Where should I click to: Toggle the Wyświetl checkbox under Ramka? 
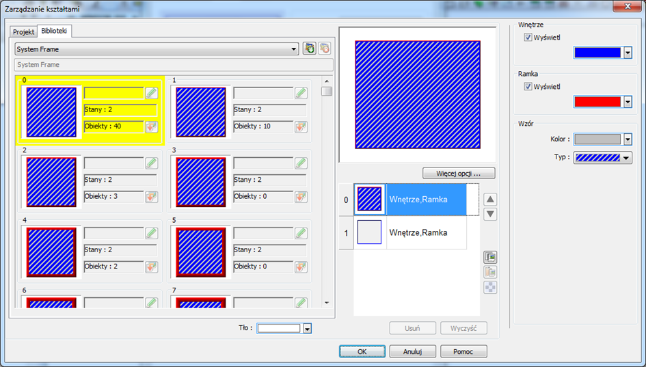528,87
